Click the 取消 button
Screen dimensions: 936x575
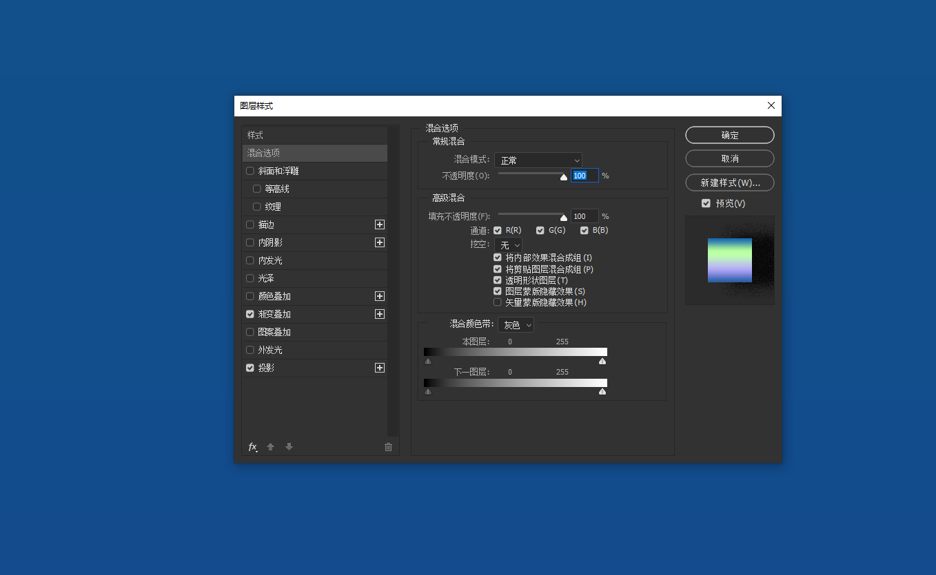(730, 158)
